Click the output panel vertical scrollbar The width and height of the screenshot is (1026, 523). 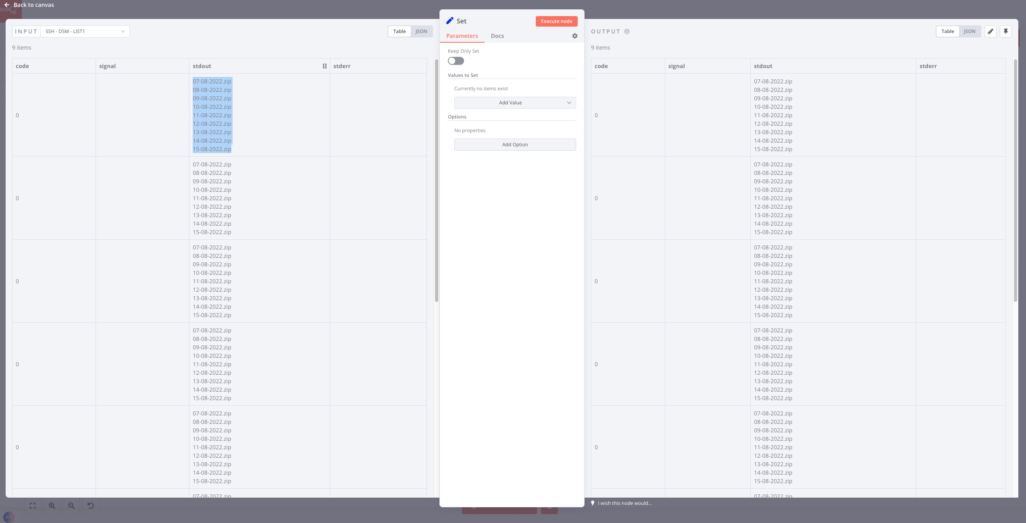(1015, 181)
